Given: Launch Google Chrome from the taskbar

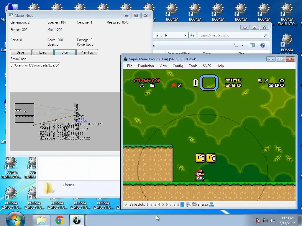Looking at the screenshot, I should pos(60,220).
